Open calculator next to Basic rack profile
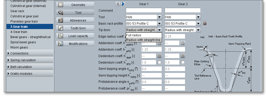 point(205,23)
